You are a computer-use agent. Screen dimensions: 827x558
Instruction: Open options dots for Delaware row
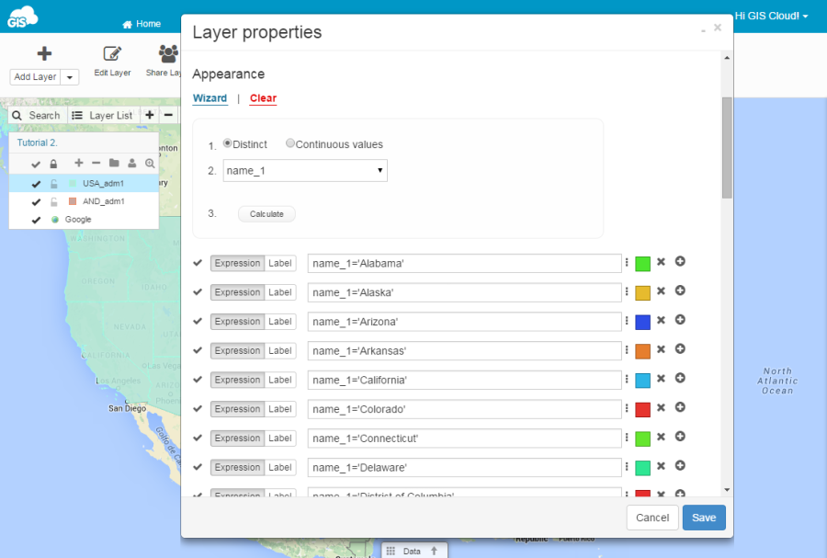(627, 466)
